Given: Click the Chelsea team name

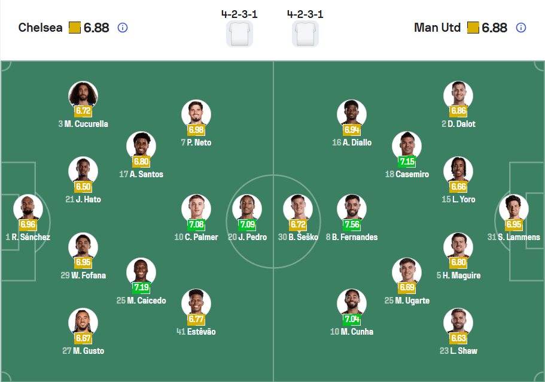Looking at the screenshot, I should [x=41, y=28].
